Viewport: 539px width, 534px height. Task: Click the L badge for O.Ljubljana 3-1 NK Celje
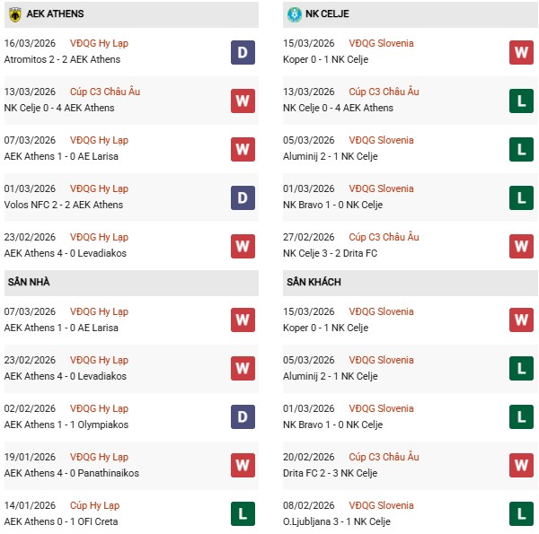(x=521, y=513)
